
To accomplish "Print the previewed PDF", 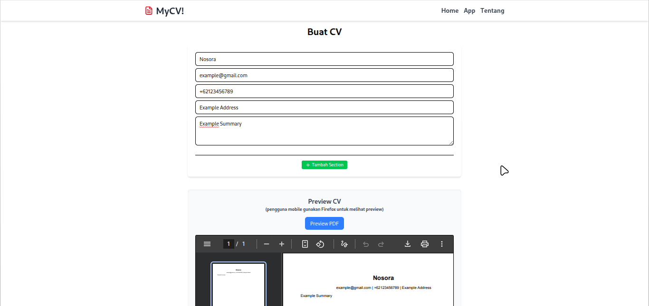I will 425,244.
